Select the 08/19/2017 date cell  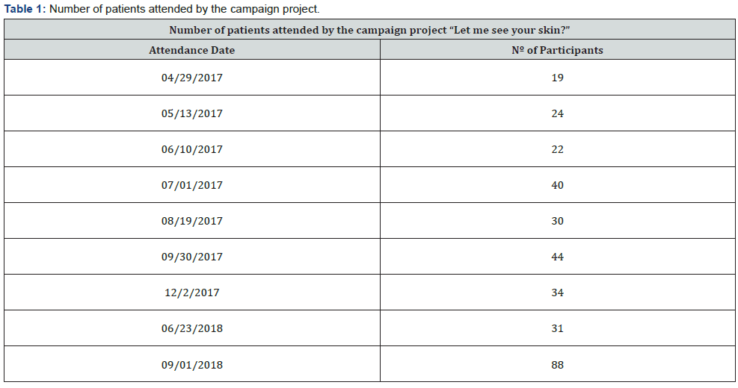(191, 221)
